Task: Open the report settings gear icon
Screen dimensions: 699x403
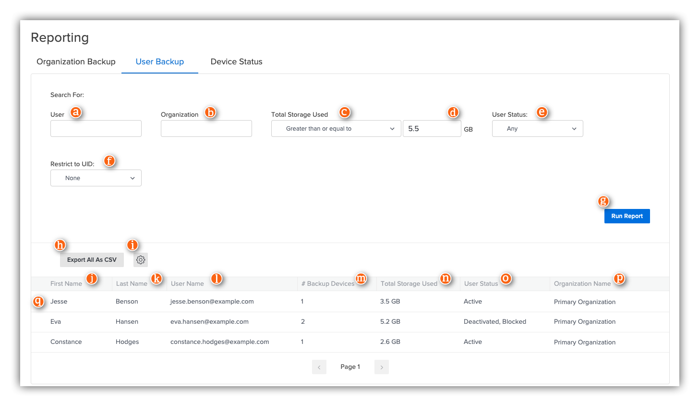Action: (x=140, y=260)
